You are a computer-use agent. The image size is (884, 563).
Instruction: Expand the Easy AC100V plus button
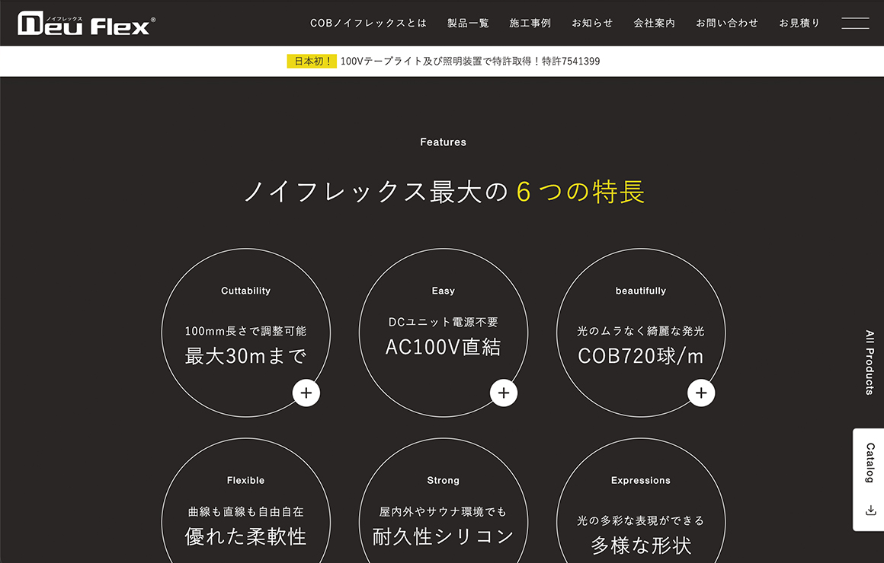(504, 393)
